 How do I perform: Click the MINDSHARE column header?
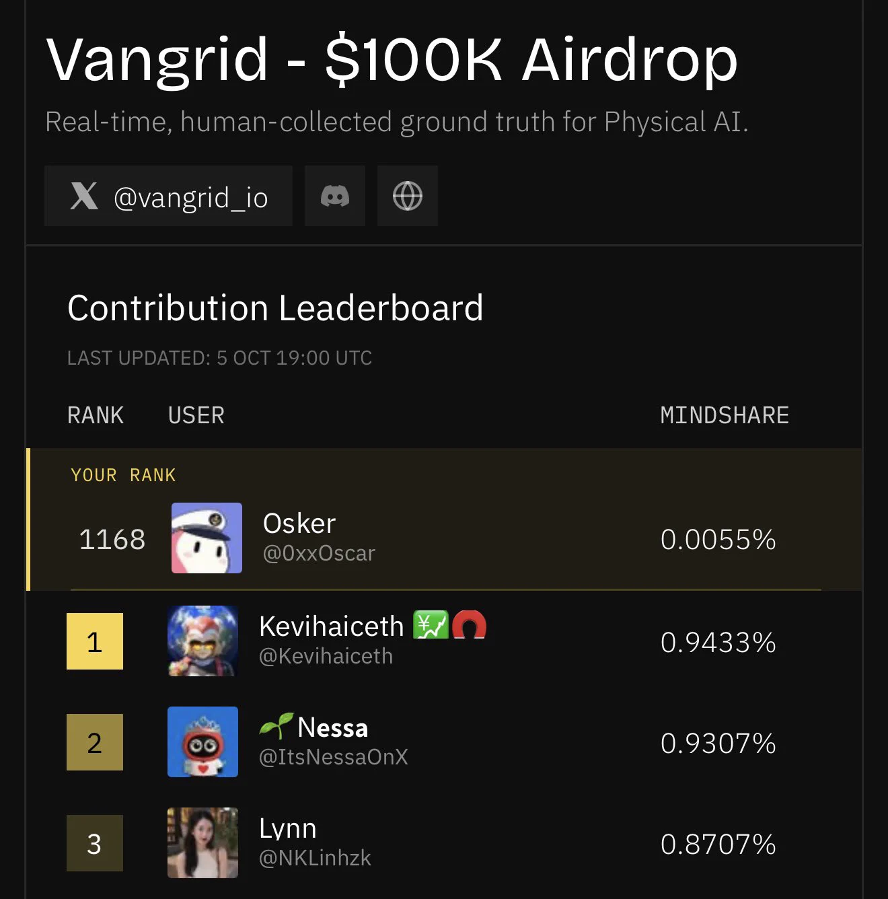(725, 415)
